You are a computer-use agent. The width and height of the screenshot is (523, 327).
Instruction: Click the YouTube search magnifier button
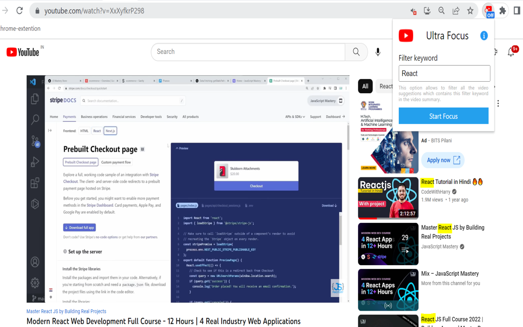point(356,52)
